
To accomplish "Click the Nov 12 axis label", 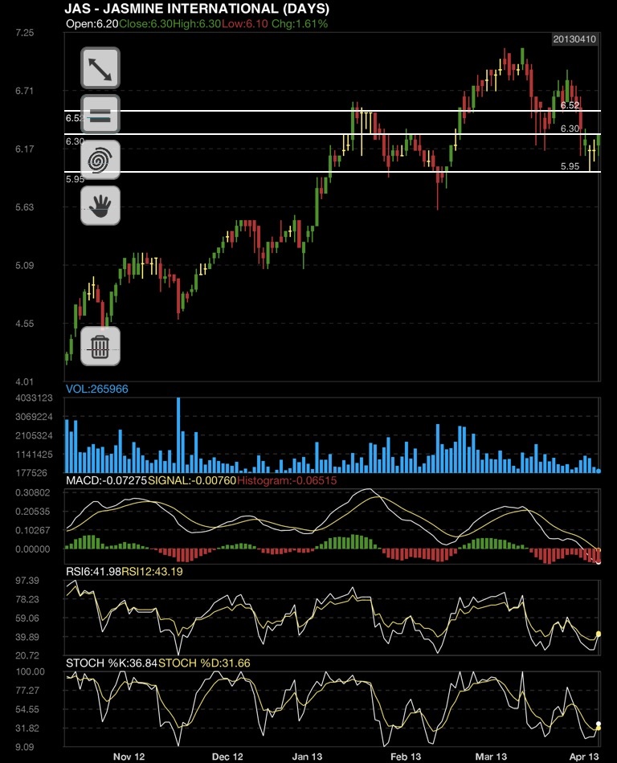I will click(x=129, y=757).
